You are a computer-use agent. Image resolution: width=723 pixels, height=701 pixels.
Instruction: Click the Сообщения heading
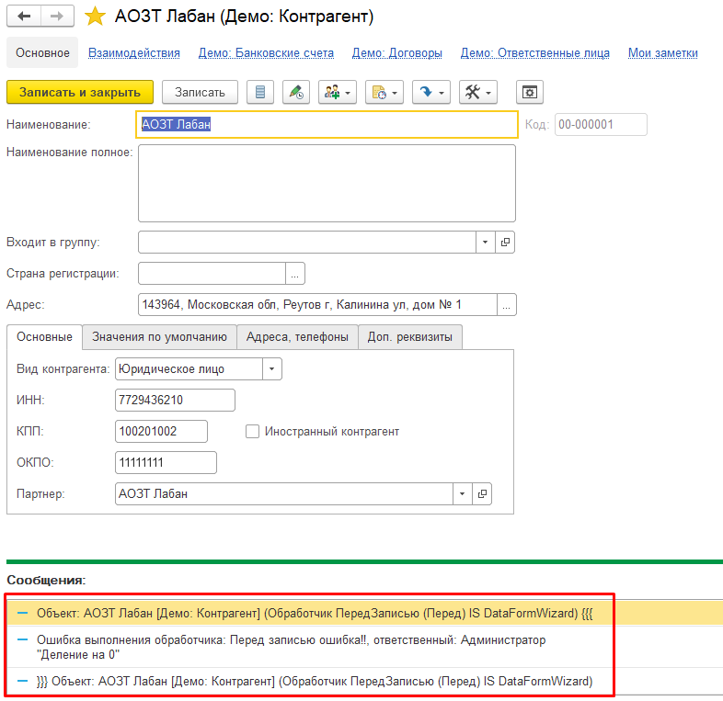(x=46, y=580)
